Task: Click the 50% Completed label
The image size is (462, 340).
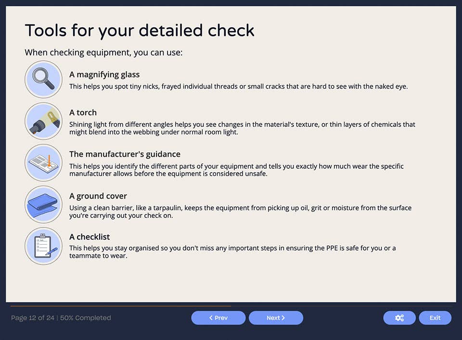Action: pyautogui.click(x=86, y=318)
